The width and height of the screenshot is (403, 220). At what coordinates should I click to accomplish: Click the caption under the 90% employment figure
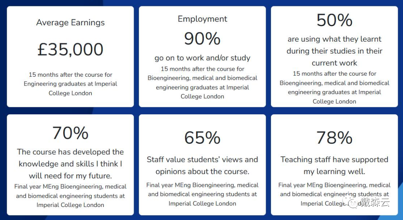(x=202, y=83)
